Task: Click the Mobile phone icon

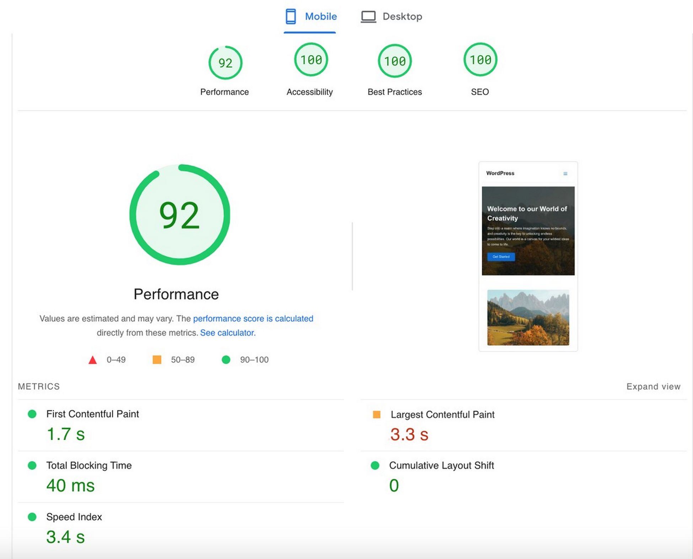Action: click(291, 16)
